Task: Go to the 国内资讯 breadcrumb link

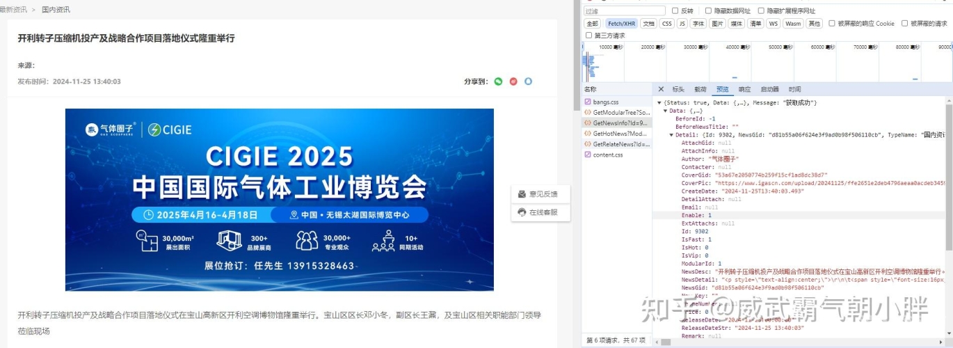Action: (x=56, y=10)
